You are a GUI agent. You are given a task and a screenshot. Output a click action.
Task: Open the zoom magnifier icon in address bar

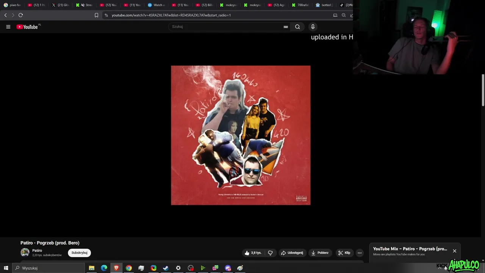tap(344, 15)
